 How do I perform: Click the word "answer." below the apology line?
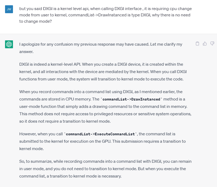(x=26, y=52)
